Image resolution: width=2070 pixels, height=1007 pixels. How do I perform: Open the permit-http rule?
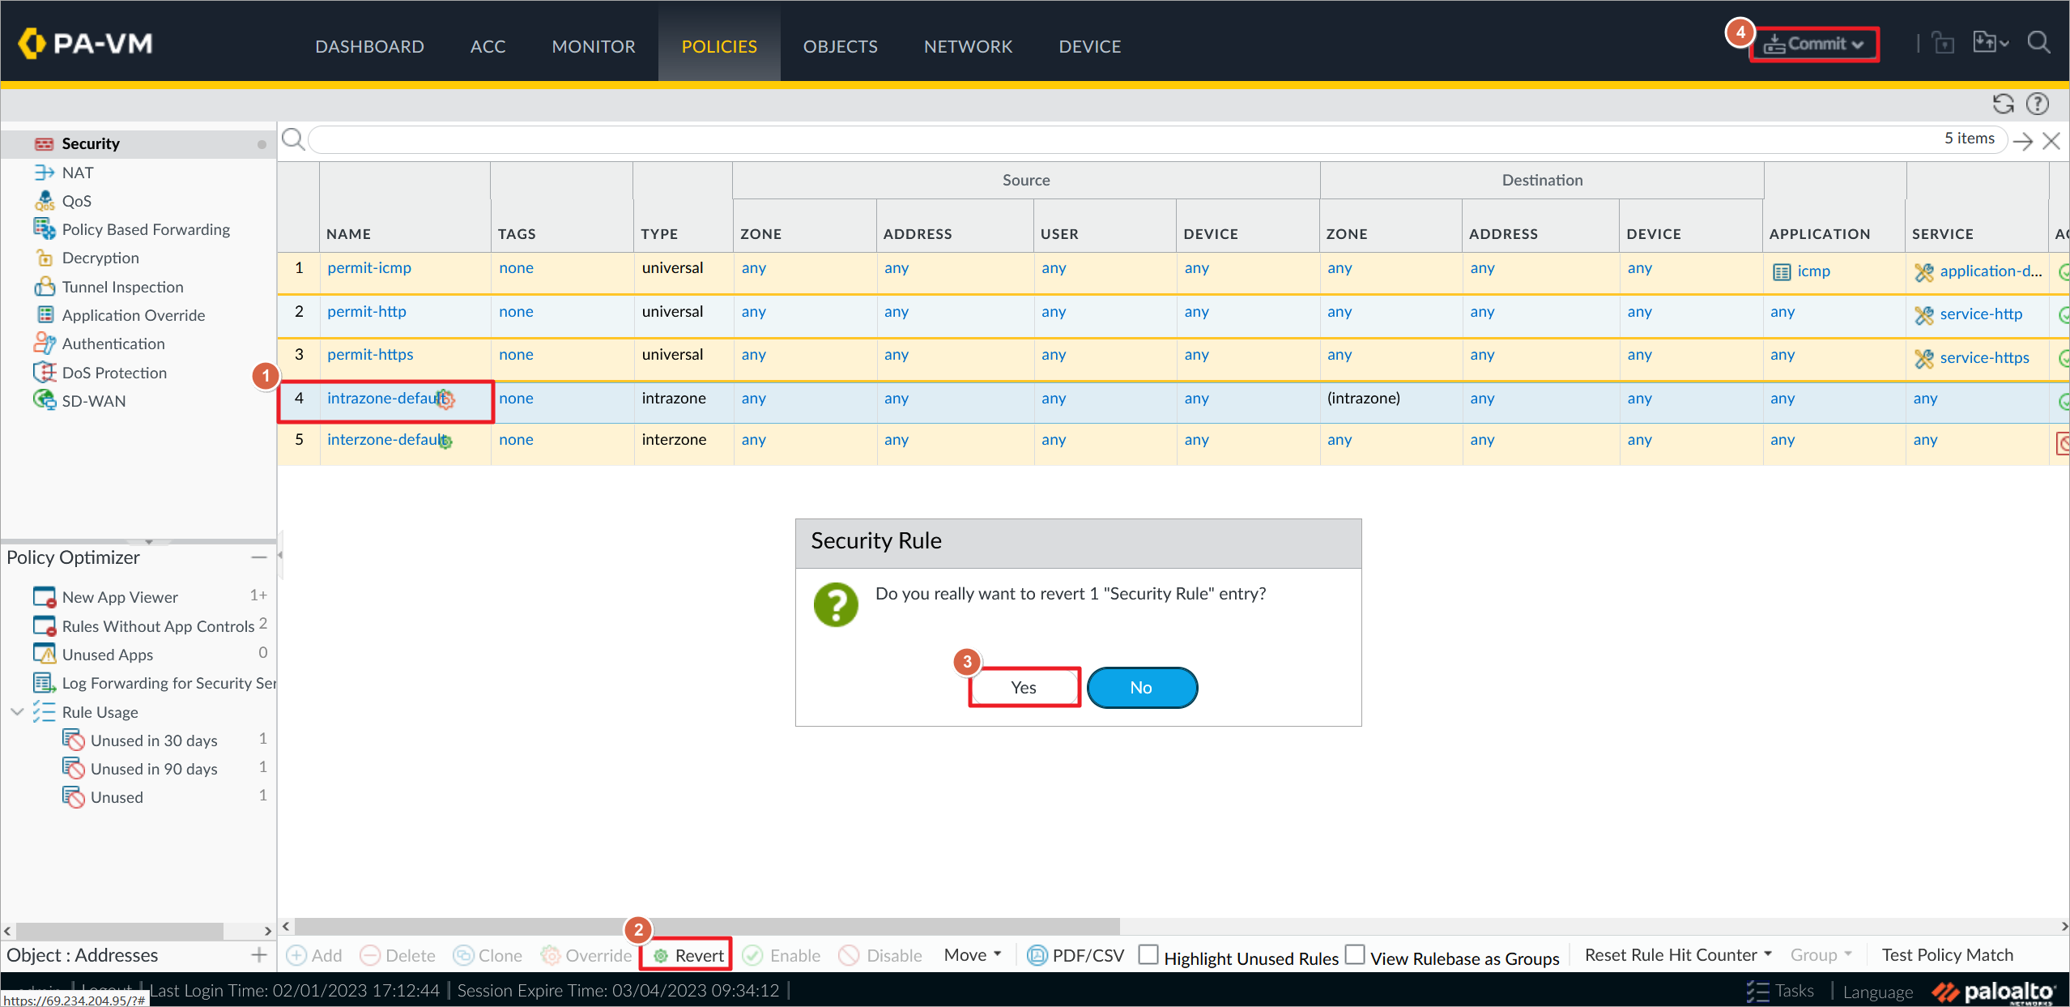(x=367, y=312)
